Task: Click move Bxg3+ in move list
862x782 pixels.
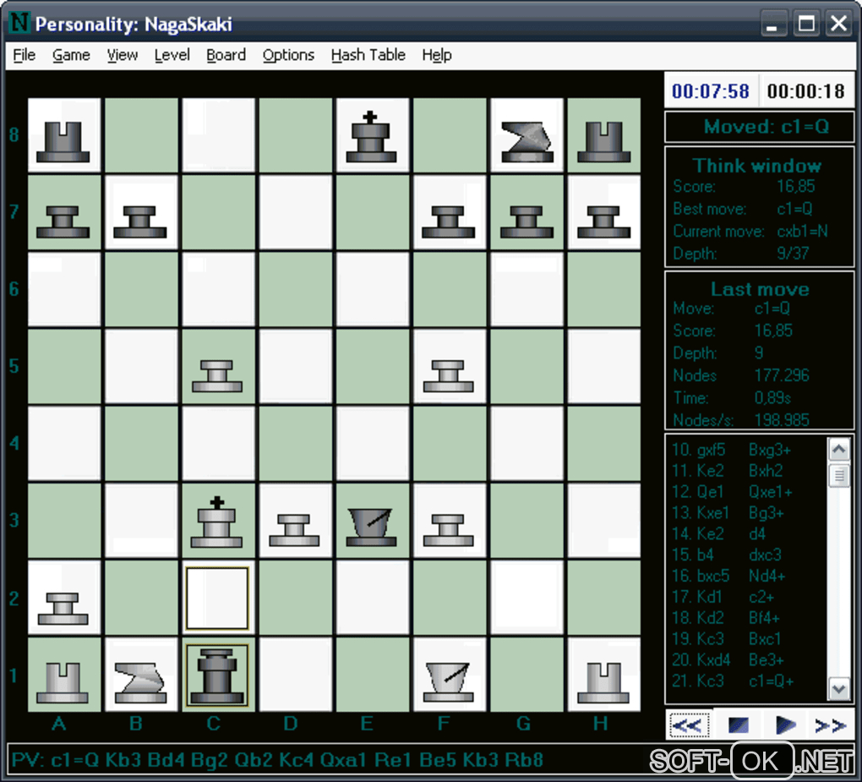Action: coord(770,450)
